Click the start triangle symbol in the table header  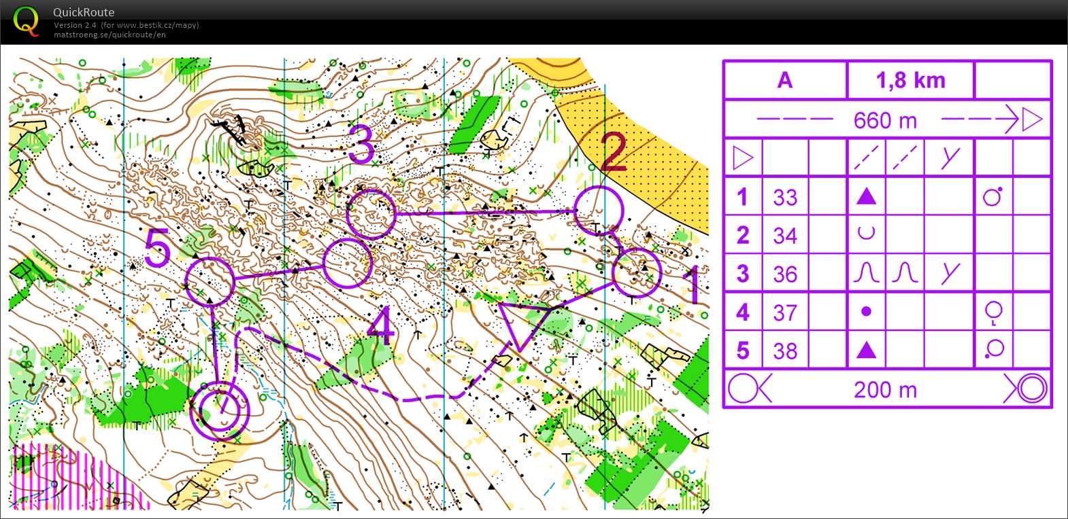coord(743,158)
